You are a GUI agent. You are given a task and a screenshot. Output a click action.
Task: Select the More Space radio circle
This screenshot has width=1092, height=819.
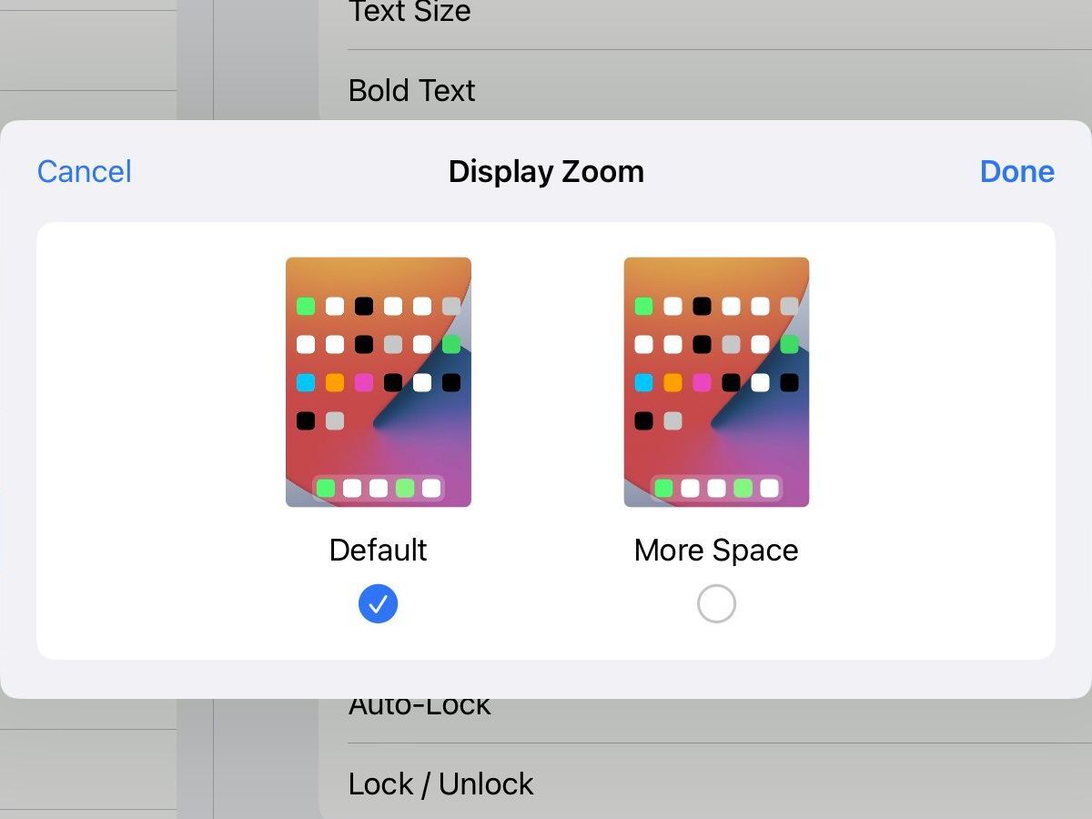pos(716,603)
